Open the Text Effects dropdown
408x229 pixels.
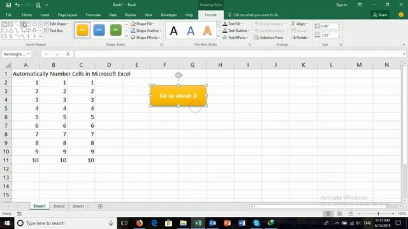point(236,38)
